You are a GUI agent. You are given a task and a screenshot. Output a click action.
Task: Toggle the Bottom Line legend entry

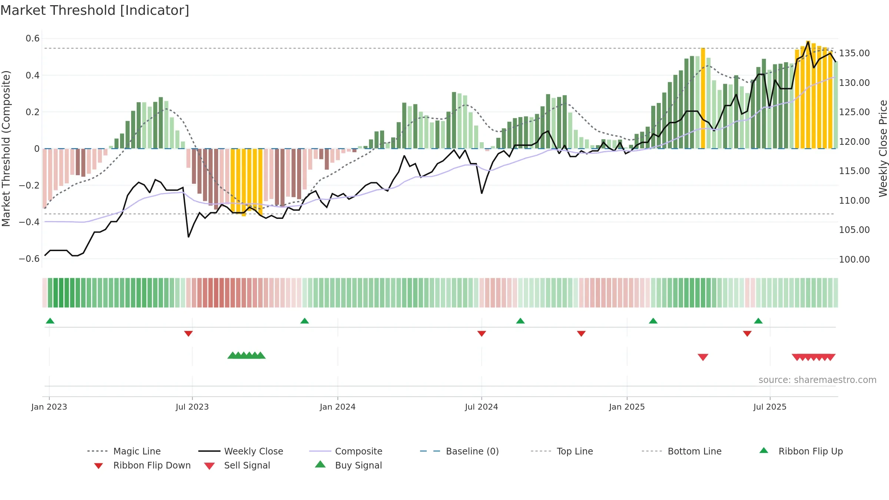coord(682,451)
